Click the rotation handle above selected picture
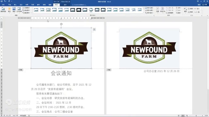This screenshot has height=117, width=209. [61, 24]
